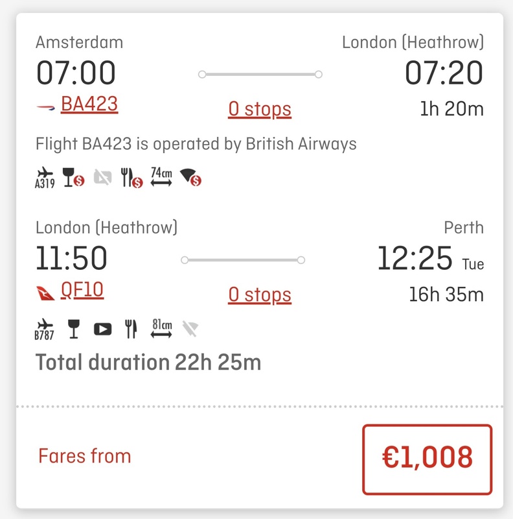Click the video entertainment icon for QF10
This screenshot has width=513, height=519.
coord(102,329)
